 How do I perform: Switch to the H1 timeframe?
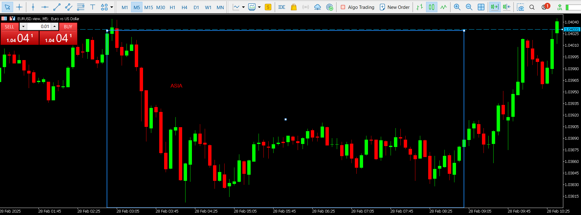coord(172,7)
